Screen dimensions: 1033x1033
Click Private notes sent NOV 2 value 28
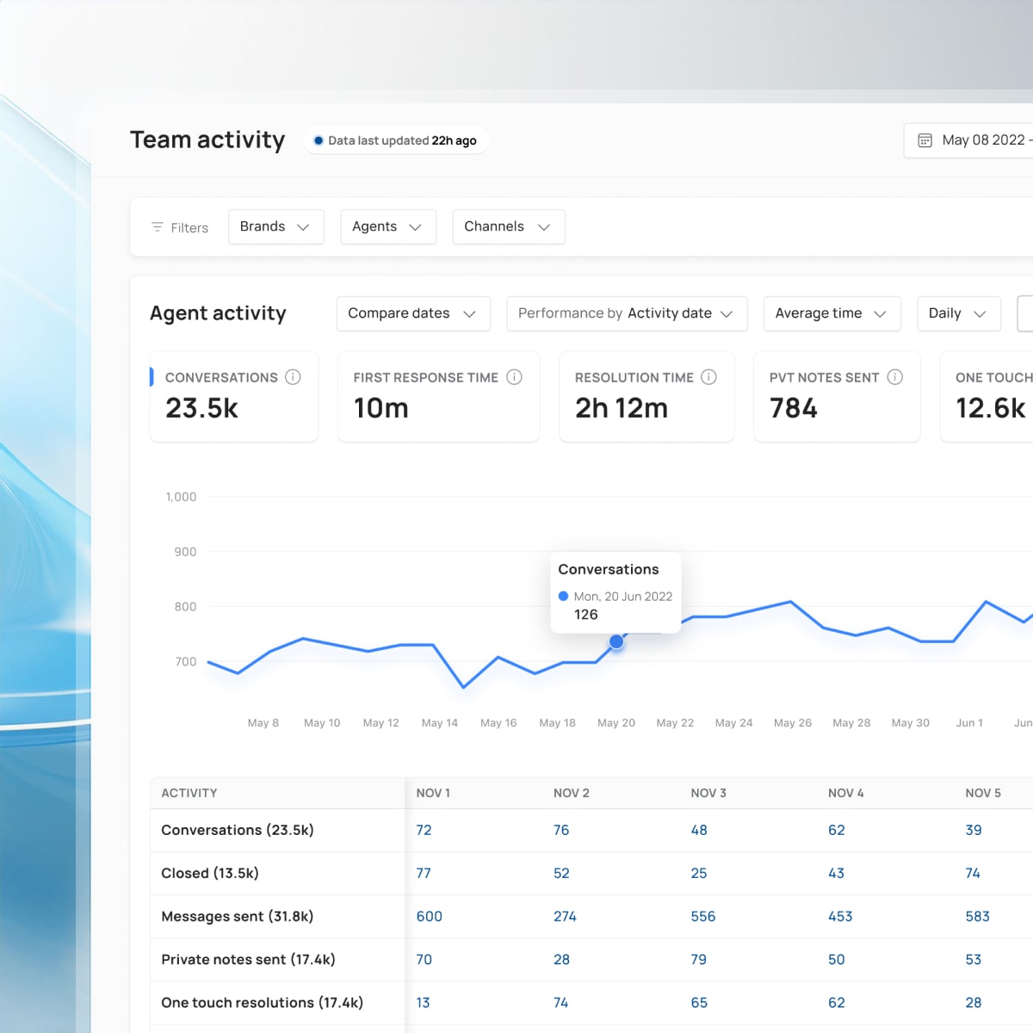(561, 959)
